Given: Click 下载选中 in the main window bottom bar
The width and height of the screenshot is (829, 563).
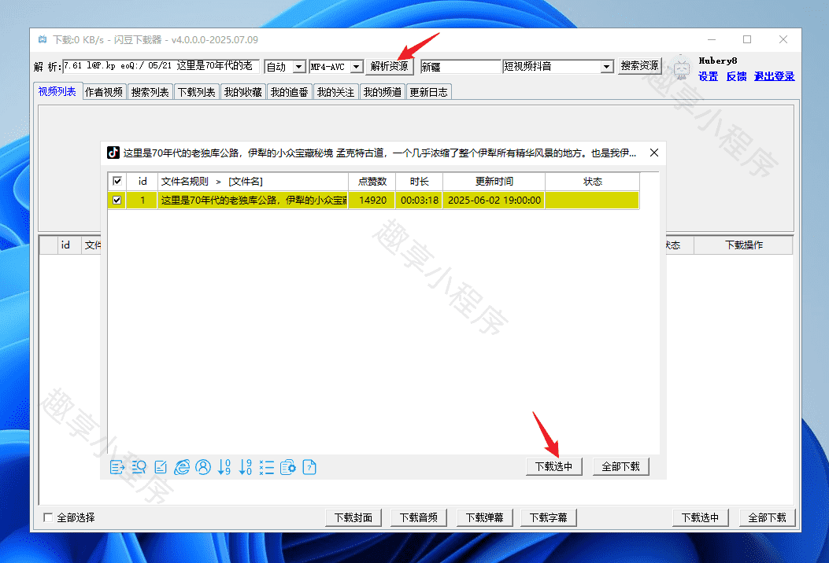Looking at the screenshot, I should point(701,517).
